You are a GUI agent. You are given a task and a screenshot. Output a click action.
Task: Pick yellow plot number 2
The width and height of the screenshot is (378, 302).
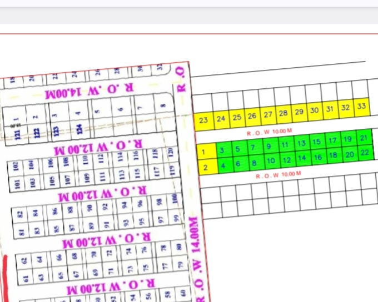click(x=206, y=167)
